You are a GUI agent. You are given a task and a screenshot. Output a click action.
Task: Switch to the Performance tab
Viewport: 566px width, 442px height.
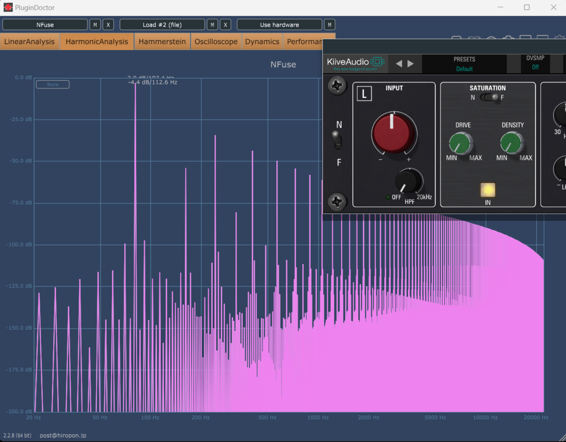point(303,41)
